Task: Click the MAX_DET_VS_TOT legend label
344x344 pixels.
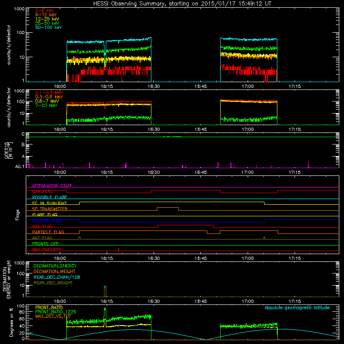Action: 53,316
